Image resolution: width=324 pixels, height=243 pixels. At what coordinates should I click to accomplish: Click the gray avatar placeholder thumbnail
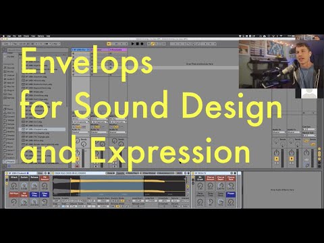(309, 93)
